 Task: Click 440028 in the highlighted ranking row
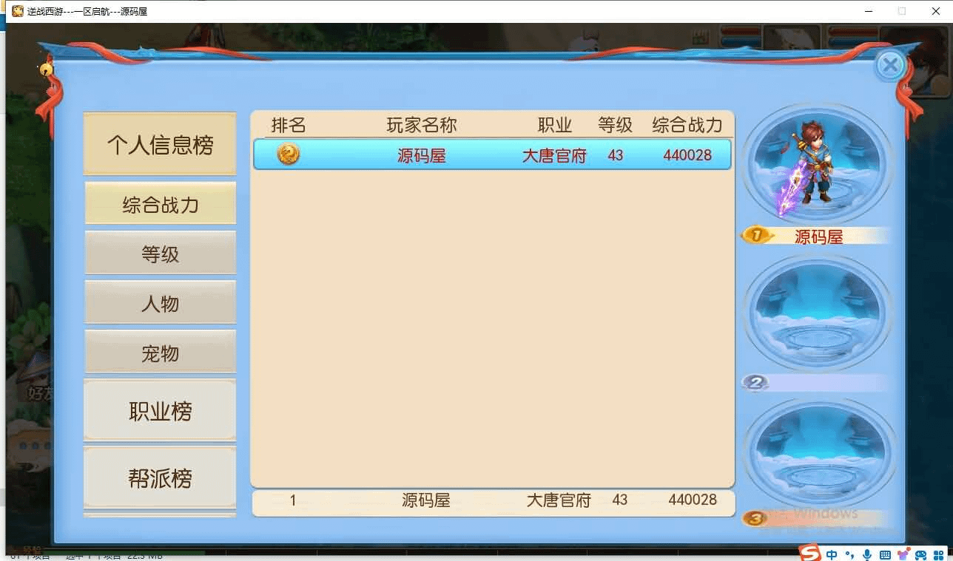(687, 155)
